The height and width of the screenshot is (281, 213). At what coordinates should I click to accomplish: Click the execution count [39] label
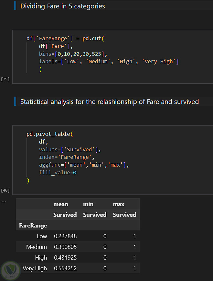5,79
